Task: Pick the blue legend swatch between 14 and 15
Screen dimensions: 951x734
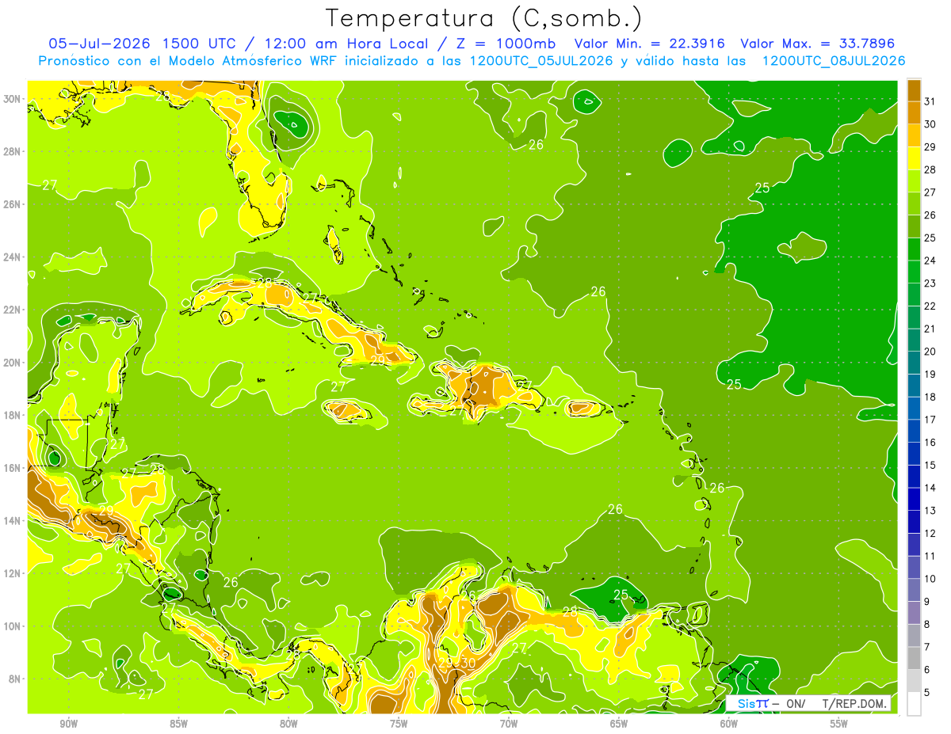Action: (914, 477)
